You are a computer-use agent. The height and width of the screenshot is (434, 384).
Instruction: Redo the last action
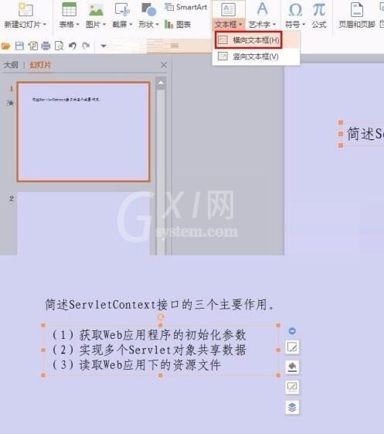point(86,46)
